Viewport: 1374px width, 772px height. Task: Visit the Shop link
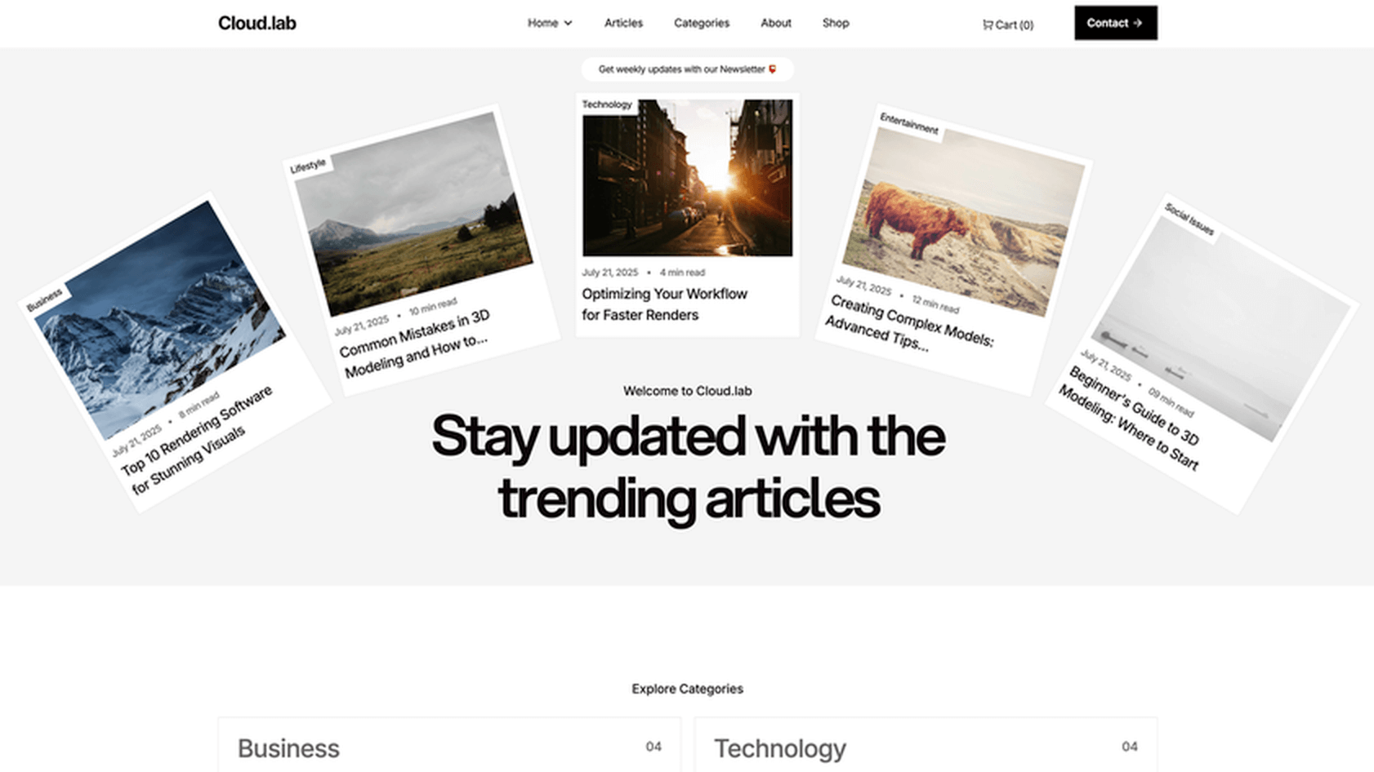click(x=836, y=23)
